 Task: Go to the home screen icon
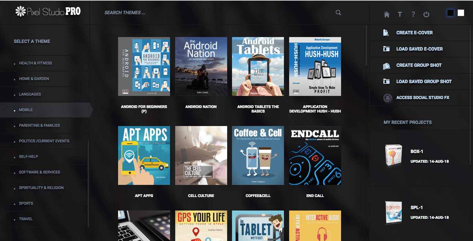(x=387, y=14)
